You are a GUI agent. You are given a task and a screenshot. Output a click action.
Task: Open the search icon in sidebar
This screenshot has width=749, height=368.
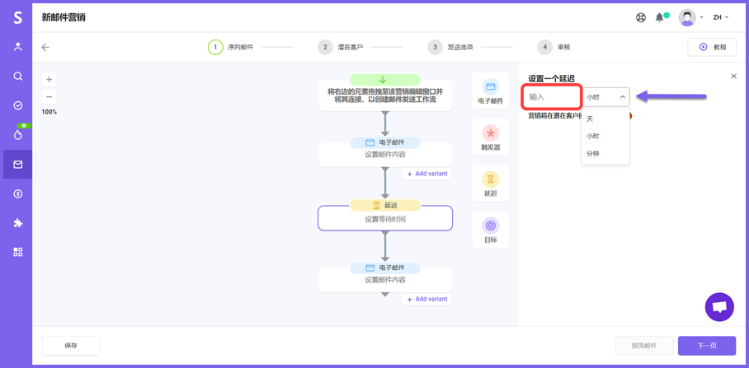[17, 77]
